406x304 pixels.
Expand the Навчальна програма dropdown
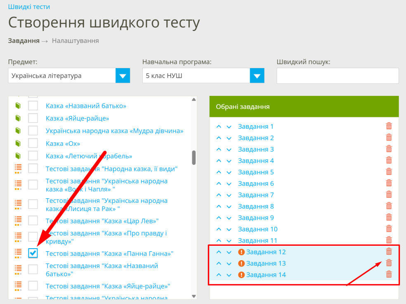coord(257,76)
